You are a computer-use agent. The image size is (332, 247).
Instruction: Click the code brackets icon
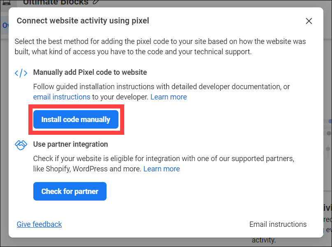(x=21, y=73)
